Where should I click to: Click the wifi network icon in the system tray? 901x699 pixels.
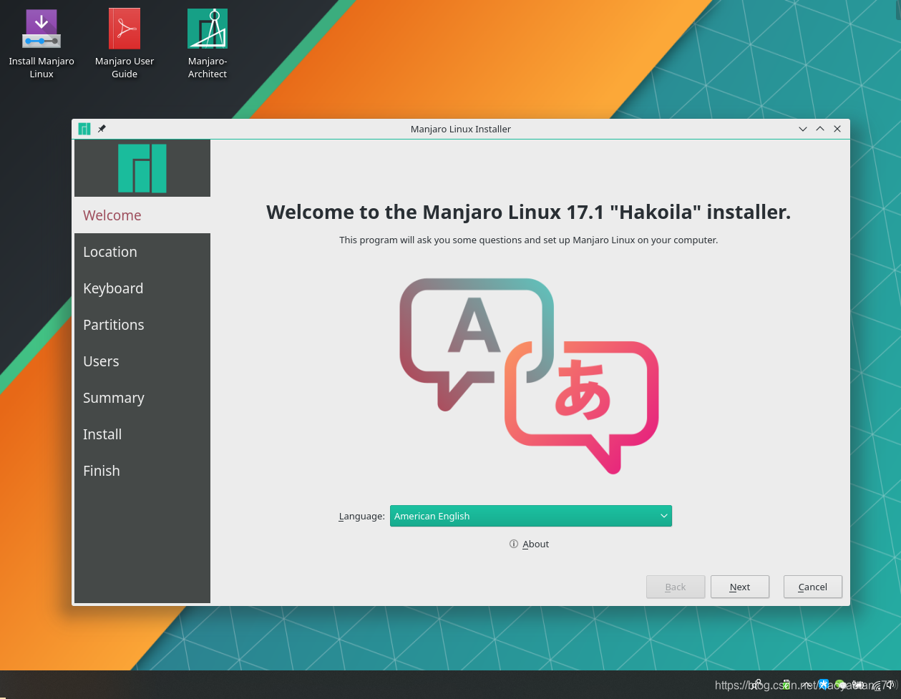(x=875, y=685)
